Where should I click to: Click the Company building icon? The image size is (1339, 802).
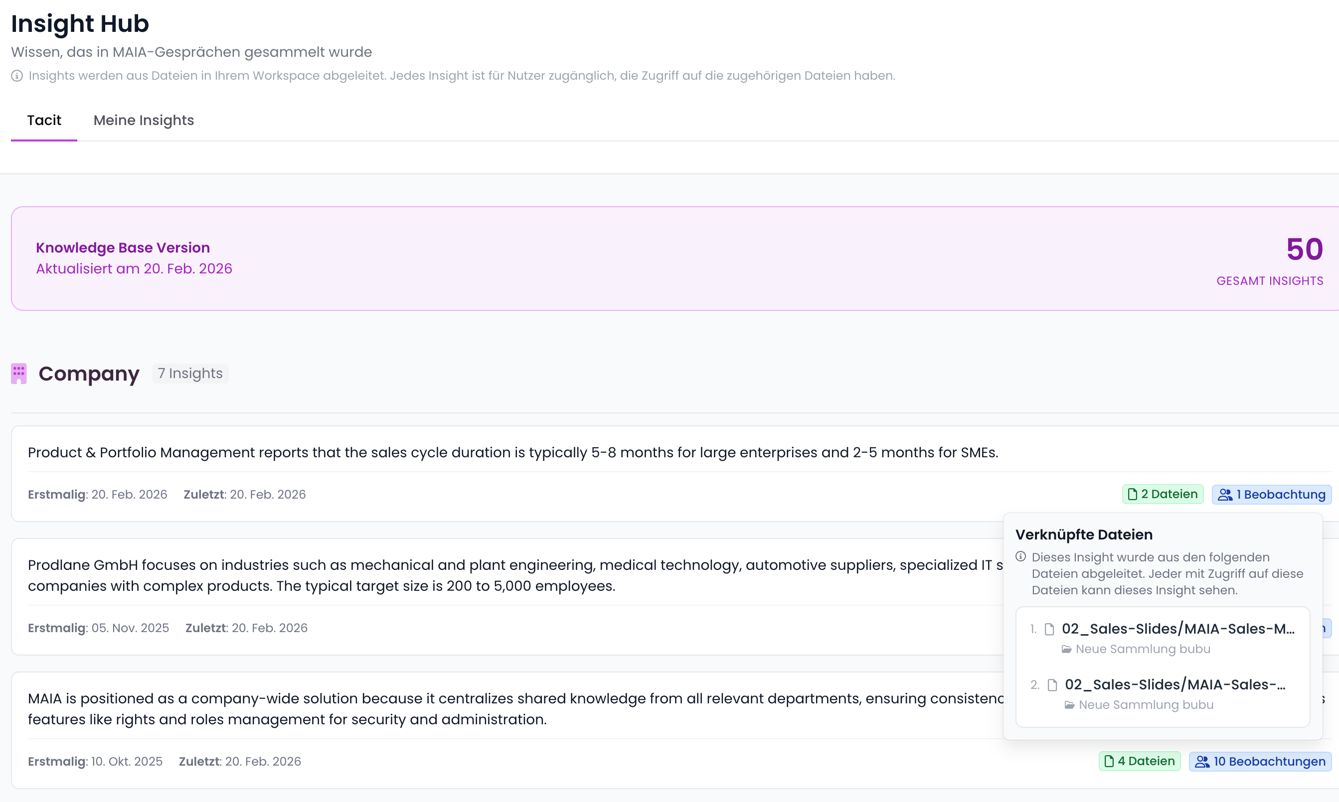pos(19,374)
